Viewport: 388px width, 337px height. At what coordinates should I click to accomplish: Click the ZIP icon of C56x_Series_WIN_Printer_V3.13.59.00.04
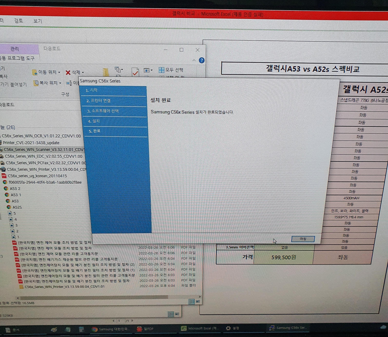(x=3, y=169)
